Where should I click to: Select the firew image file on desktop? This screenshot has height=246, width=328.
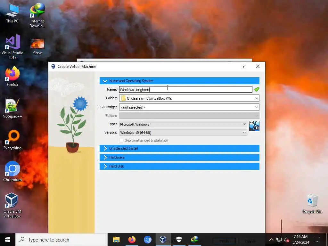pos(37,47)
